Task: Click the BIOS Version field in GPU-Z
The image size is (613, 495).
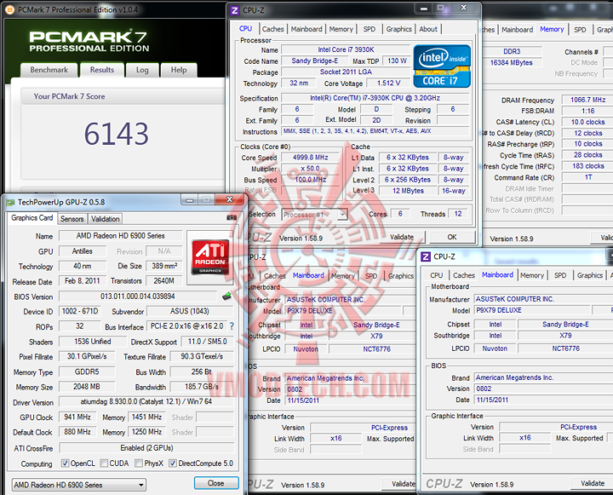Action: 138,296
